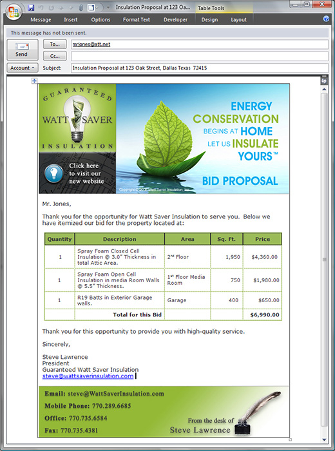Click the Undo arrow icon
This screenshot has width=335, height=451.
click(x=41, y=8)
